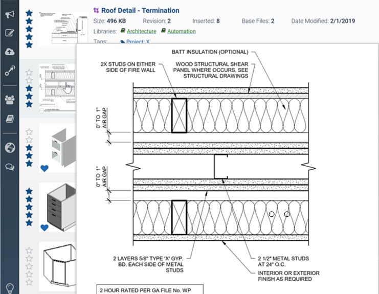This screenshot has height=294, width=379.
Task: Open the Automation library link
Action: [x=181, y=31]
